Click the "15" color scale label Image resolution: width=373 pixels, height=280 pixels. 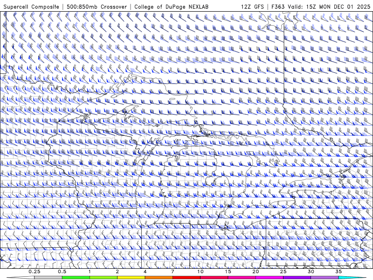228,272
